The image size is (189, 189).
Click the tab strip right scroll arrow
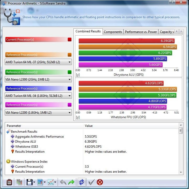[181, 31]
